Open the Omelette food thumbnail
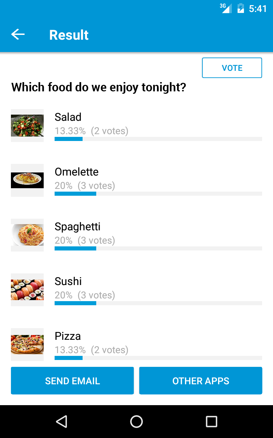The image size is (273, 438). pos(27,180)
